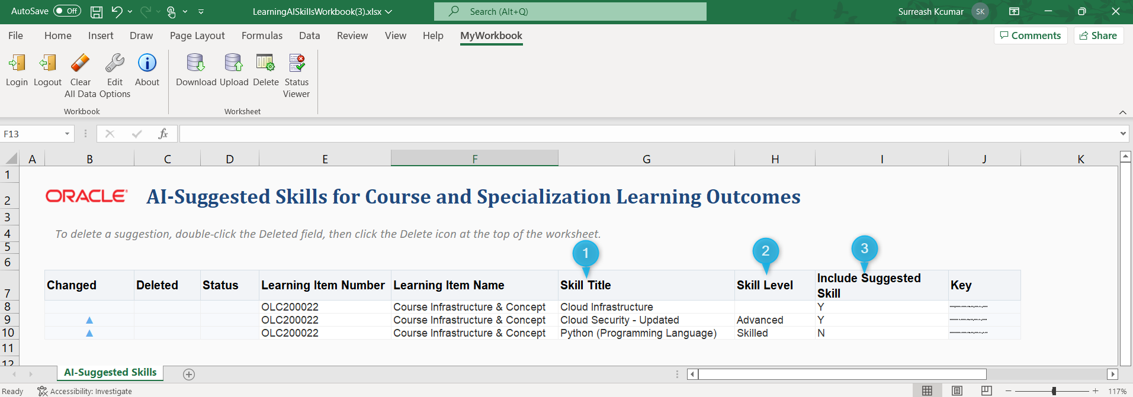The height and width of the screenshot is (397, 1133).
Task: Expand the Name Box dropdown
Action: (x=67, y=134)
